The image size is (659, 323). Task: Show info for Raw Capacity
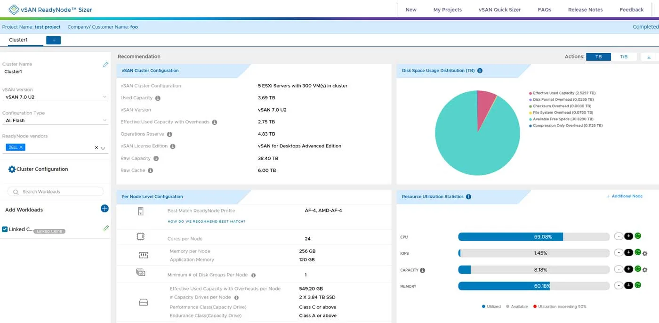tap(156, 159)
